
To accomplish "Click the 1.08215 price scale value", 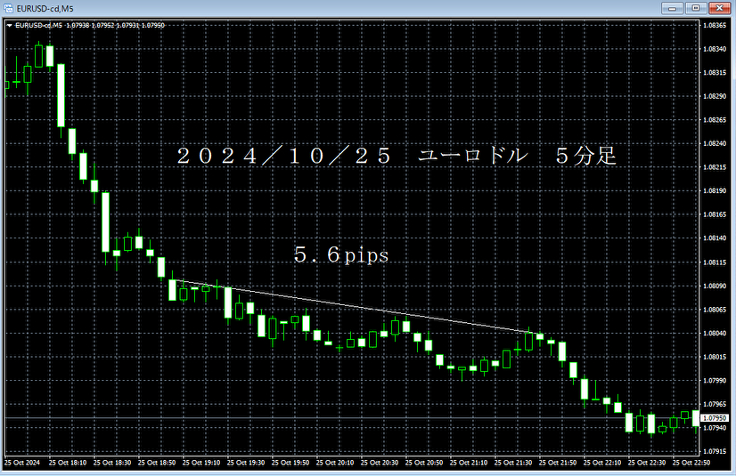I will pyautogui.click(x=715, y=167).
